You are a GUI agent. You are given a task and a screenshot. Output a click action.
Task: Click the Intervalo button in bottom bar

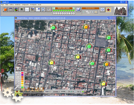click(x=56, y=92)
